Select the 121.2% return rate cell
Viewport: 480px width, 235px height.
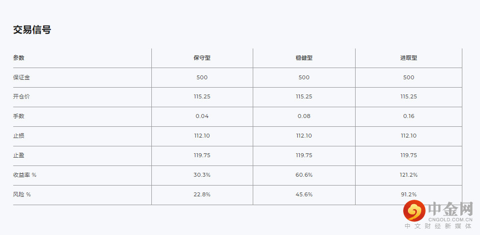pyautogui.click(x=408, y=175)
